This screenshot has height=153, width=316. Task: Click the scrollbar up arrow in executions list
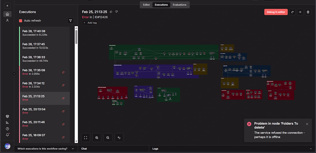coord(76,28)
